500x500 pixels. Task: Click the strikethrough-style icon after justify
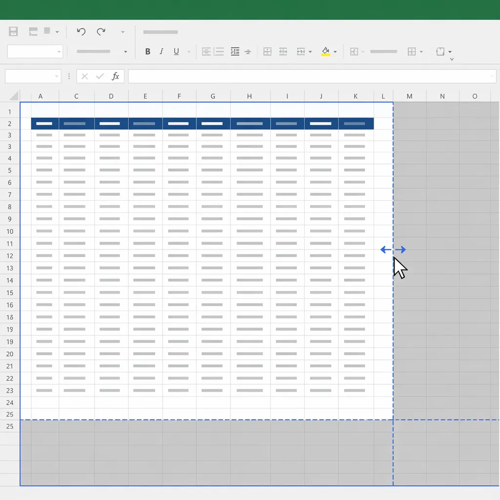pyautogui.click(x=248, y=52)
